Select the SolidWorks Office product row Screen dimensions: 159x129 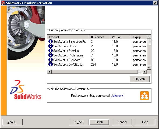[x=97, y=46]
